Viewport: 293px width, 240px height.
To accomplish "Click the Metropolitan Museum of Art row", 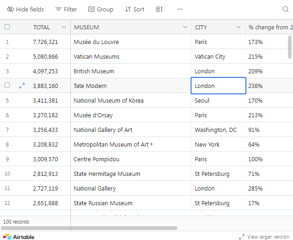I will [112, 144].
